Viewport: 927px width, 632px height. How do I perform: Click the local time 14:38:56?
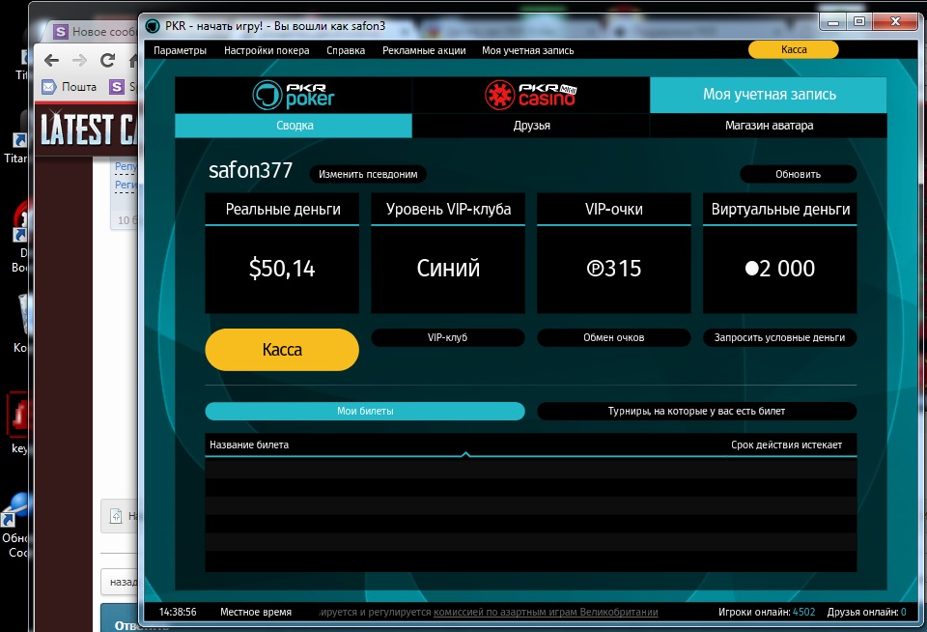coord(178,612)
